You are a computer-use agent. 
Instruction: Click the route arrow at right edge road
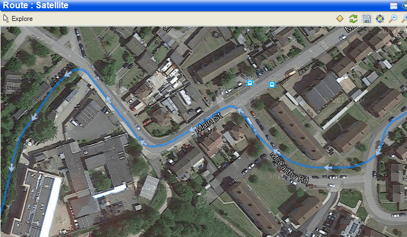[378, 152]
